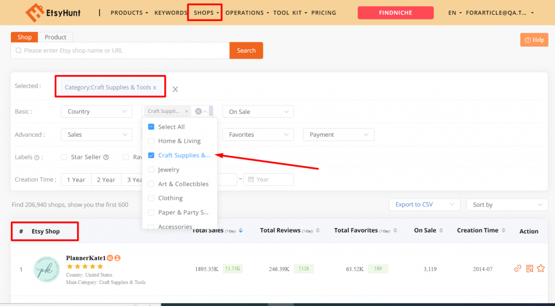This screenshot has height=306, width=555.
Task: Open PlannerKate1 shop analysis icon
Action: point(530,269)
